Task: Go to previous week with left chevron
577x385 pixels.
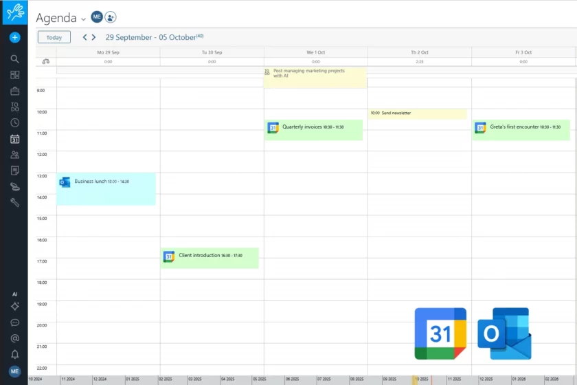Action: click(85, 37)
